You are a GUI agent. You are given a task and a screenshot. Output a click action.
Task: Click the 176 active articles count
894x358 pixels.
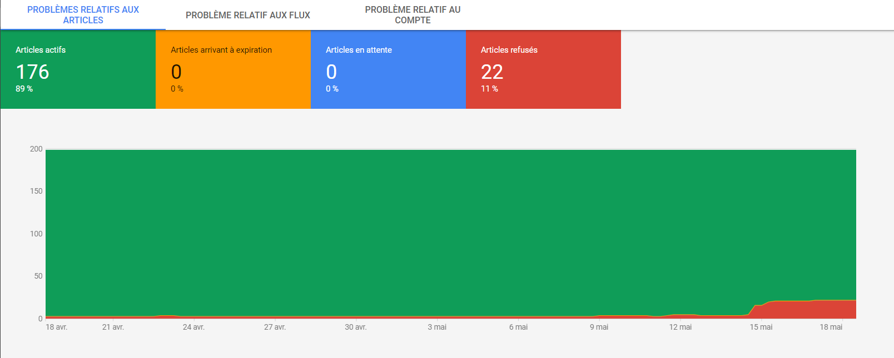(x=32, y=72)
